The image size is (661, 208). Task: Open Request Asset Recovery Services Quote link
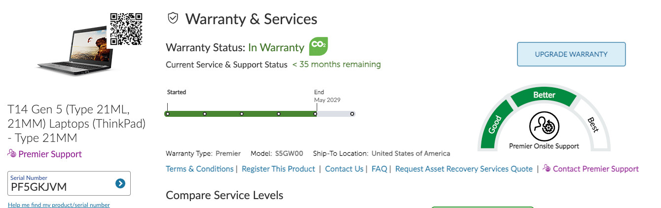click(464, 169)
